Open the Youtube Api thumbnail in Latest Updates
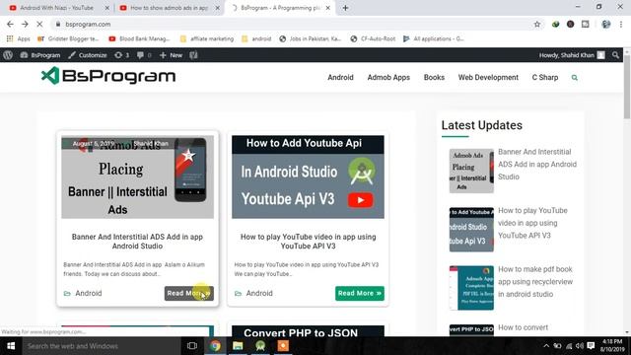The height and width of the screenshot is (355, 631). click(471, 230)
